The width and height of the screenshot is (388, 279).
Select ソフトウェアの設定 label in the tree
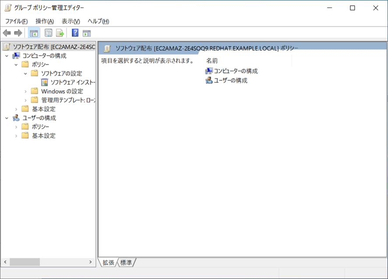tap(61, 73)
